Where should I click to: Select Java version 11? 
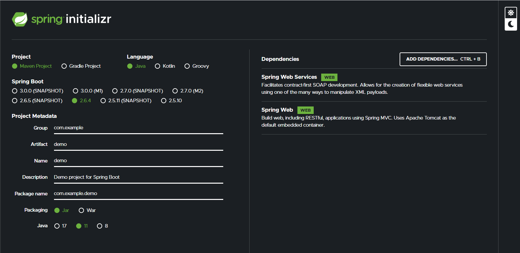tap(82, 226)
